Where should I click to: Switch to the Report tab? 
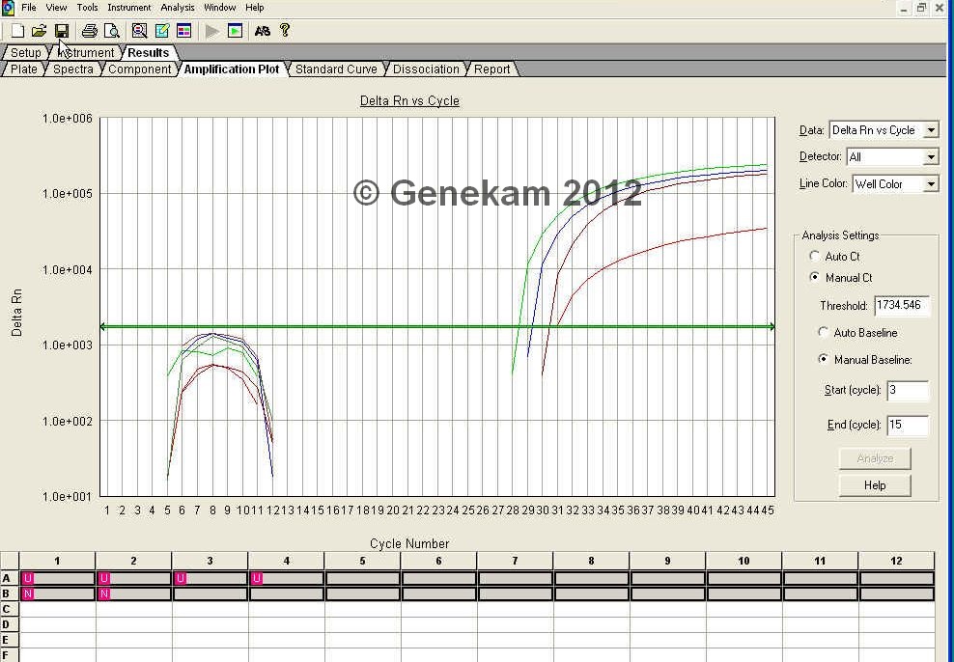coord(491,69)
